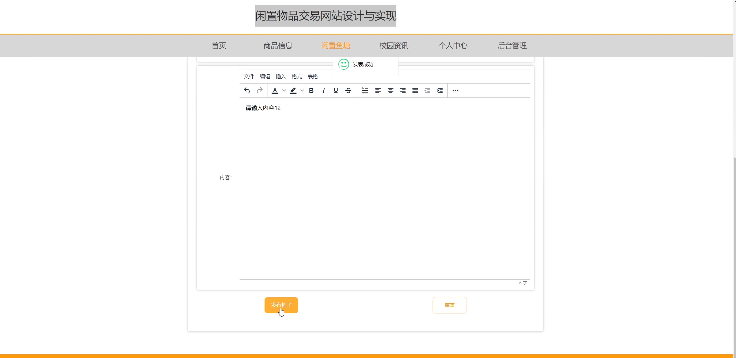736x358 pixels.
Task: Open line height control icon
Action: pos(365,91)
